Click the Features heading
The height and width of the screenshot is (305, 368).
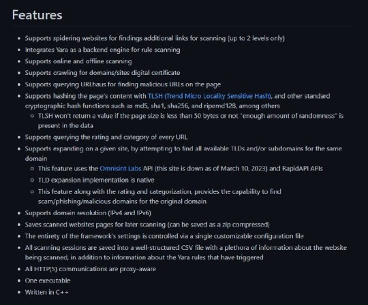37,15
